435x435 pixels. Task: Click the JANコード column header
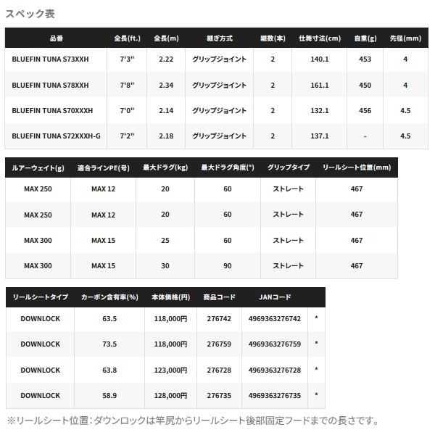(274, 297)
